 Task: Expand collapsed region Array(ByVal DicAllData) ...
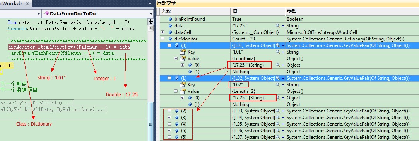point(37,103)
